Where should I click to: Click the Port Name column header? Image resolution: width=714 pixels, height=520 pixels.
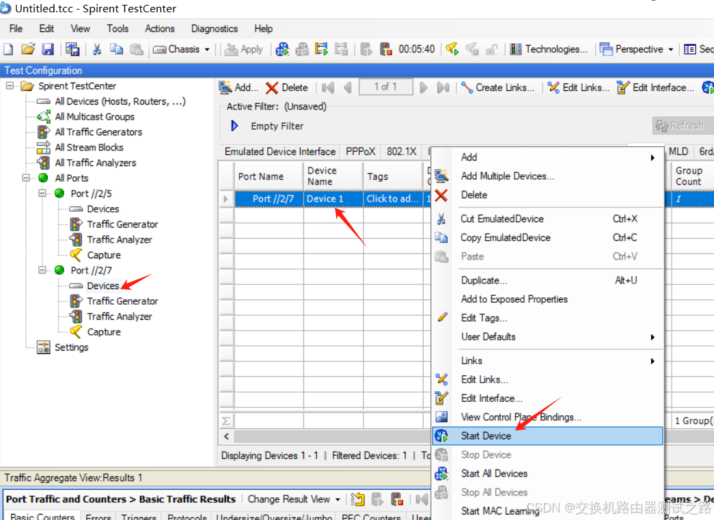click(x=269, y=176)
